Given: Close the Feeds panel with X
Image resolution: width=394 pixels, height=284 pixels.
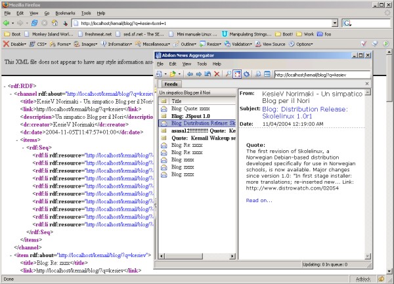Looking at the screenshot, I should 367,83.
